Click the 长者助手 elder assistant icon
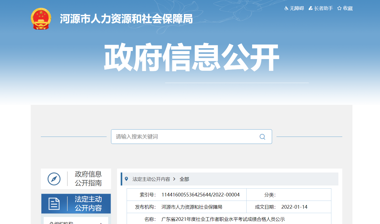This screenshot has height=224, width=380. (x=311, y=8)
